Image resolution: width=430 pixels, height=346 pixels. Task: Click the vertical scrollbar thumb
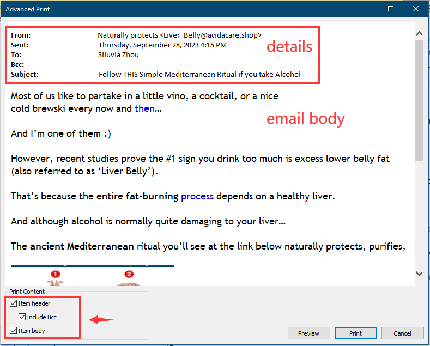point(419,101)
